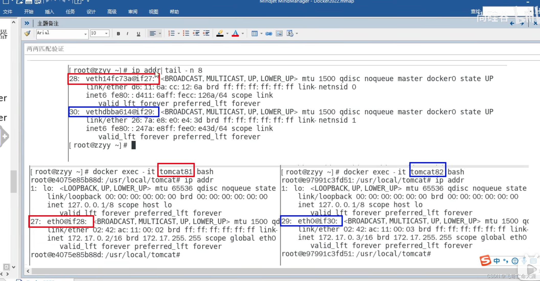Select the 开始 ribbon tab

coord(29,12)
